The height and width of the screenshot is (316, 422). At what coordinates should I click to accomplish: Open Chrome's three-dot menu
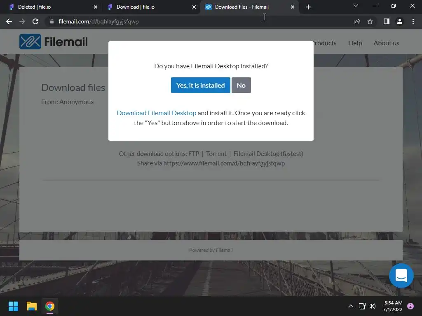413,21
